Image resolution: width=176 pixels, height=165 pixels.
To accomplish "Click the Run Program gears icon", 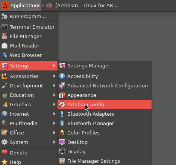I will point(5,17).
